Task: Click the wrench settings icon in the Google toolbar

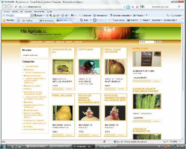Action: click(x=168, y=15)
